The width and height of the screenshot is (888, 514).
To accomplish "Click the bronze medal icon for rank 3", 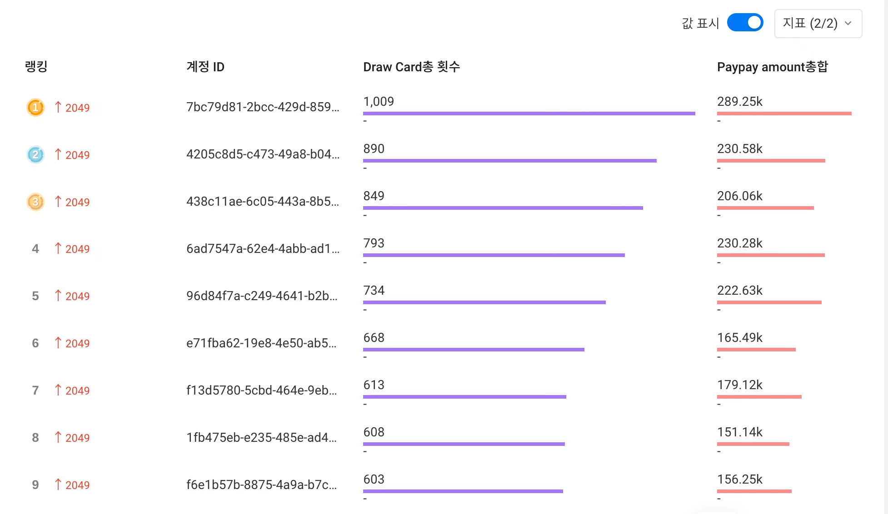I will 35,202.
